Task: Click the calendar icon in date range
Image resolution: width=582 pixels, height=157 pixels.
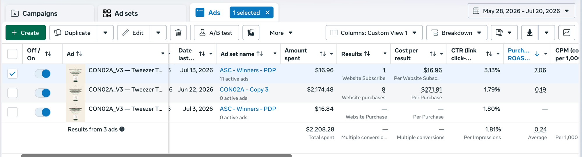Action: click(476, 11)
